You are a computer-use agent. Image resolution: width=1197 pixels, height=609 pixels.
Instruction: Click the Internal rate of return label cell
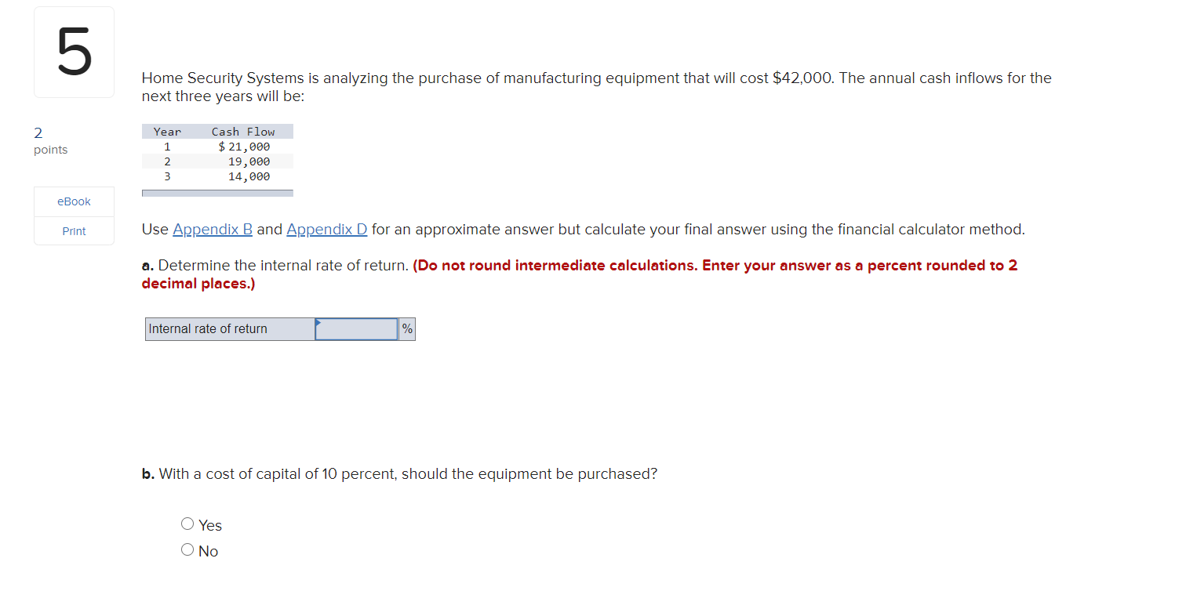pos(229,328)
